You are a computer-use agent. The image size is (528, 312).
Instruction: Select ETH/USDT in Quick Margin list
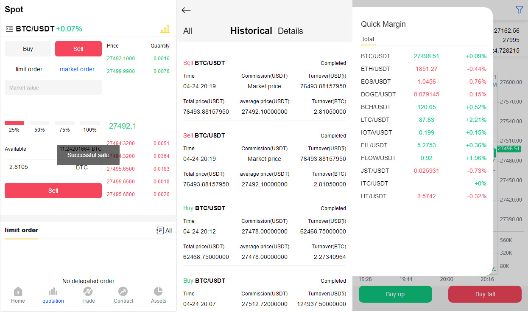pyautogui.click(x=424, y=69)
